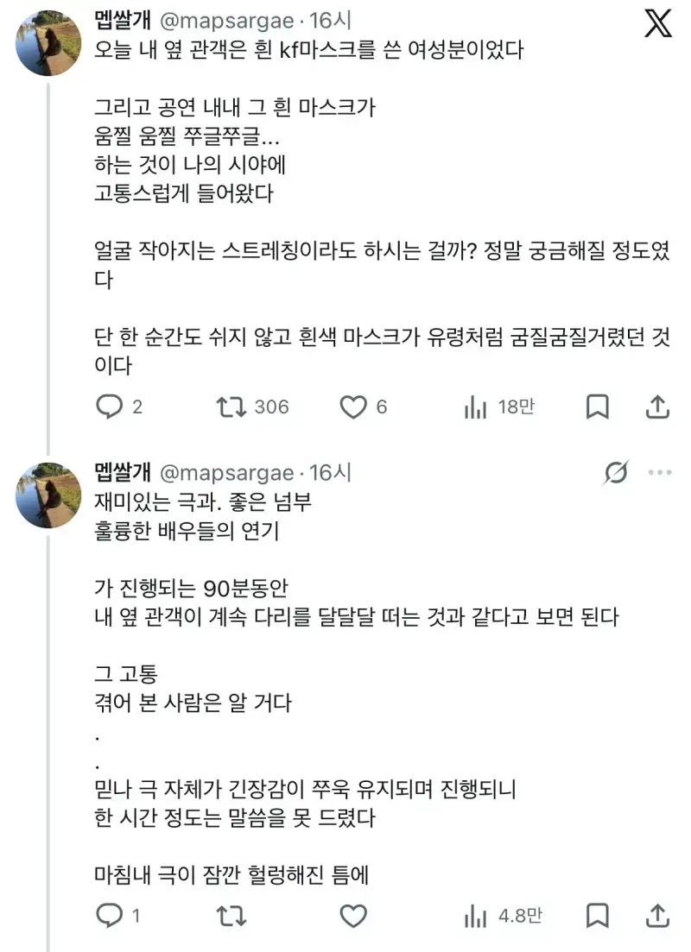Bookmark the second tweet

tap(598, 916)
